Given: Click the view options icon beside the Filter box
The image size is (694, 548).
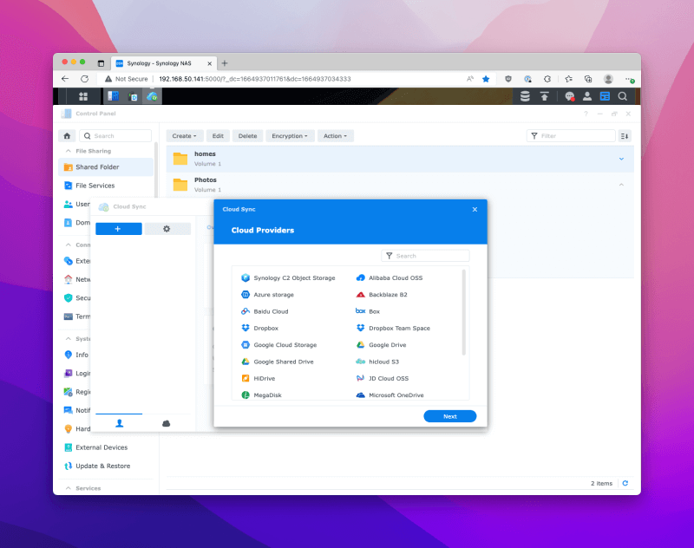Looking at the screenshot, I should (x=624, y=135).
